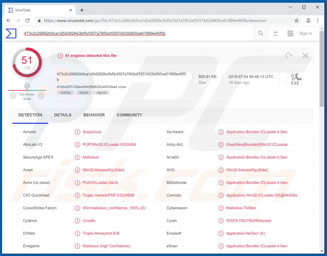327x256 pixels.
Task: Click alert icon for Avast detection
Action: (77, 170)
